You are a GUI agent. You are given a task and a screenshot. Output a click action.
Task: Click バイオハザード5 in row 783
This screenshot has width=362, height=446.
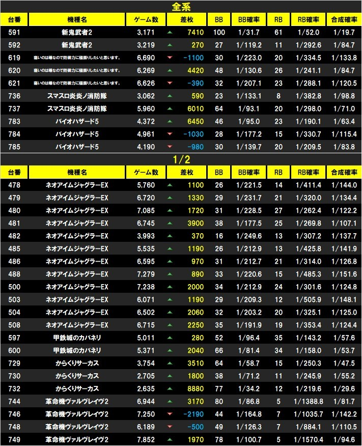77,122
